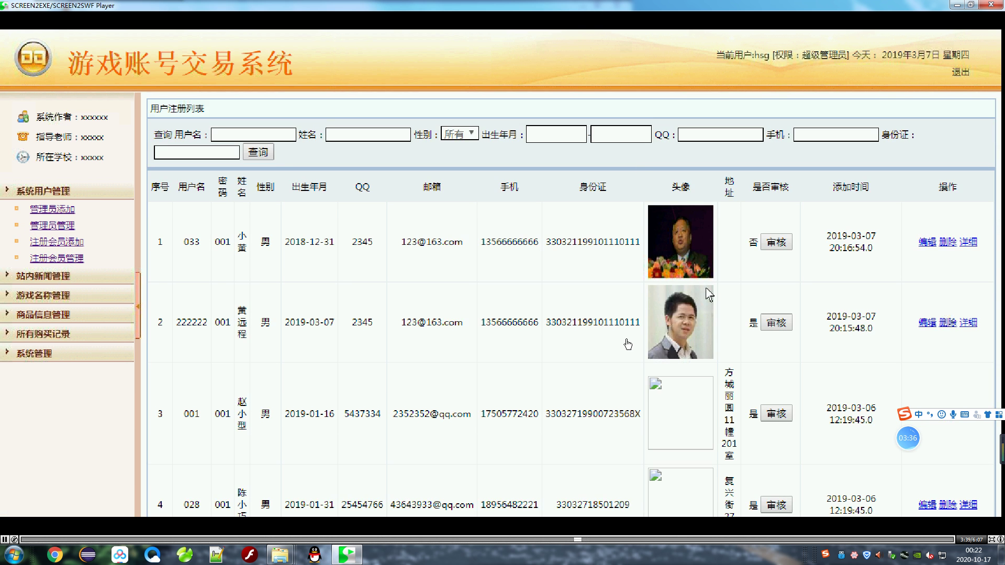The height and width of the screenshot is (565, 1005).
Task: Focus the 姓名 search input
Action: click(368, 134)
